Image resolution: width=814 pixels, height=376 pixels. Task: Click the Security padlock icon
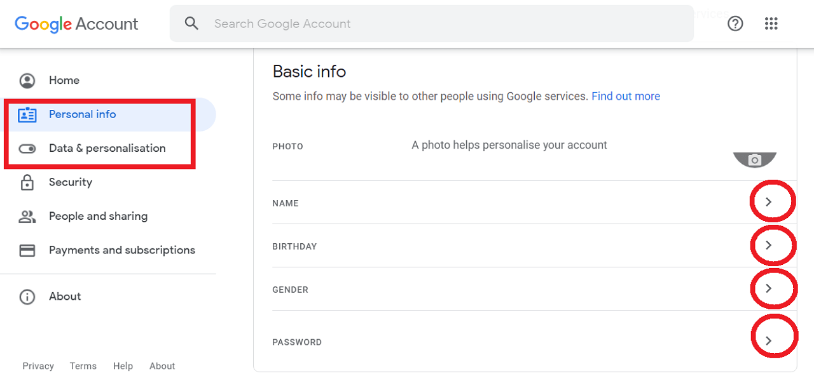[x=27, y=182]
